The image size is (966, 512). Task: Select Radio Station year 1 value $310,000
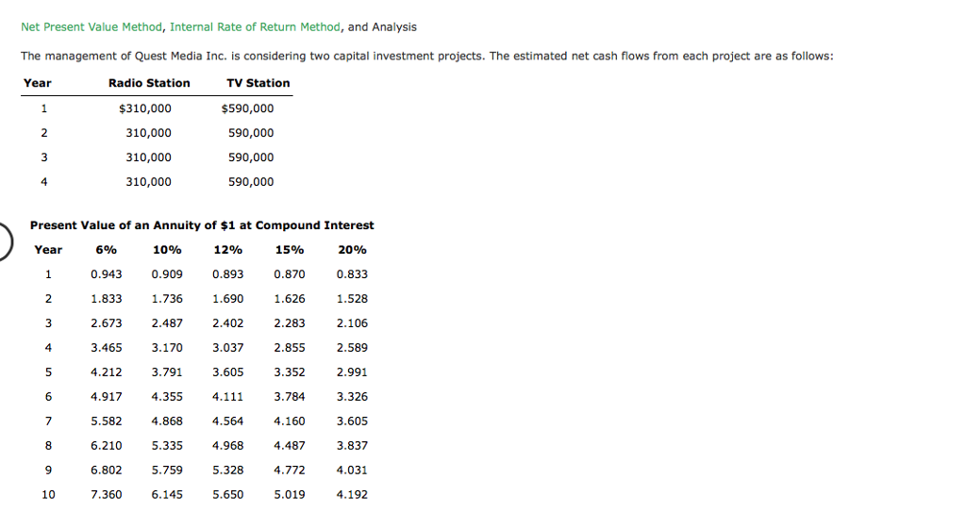click(145, 108)
